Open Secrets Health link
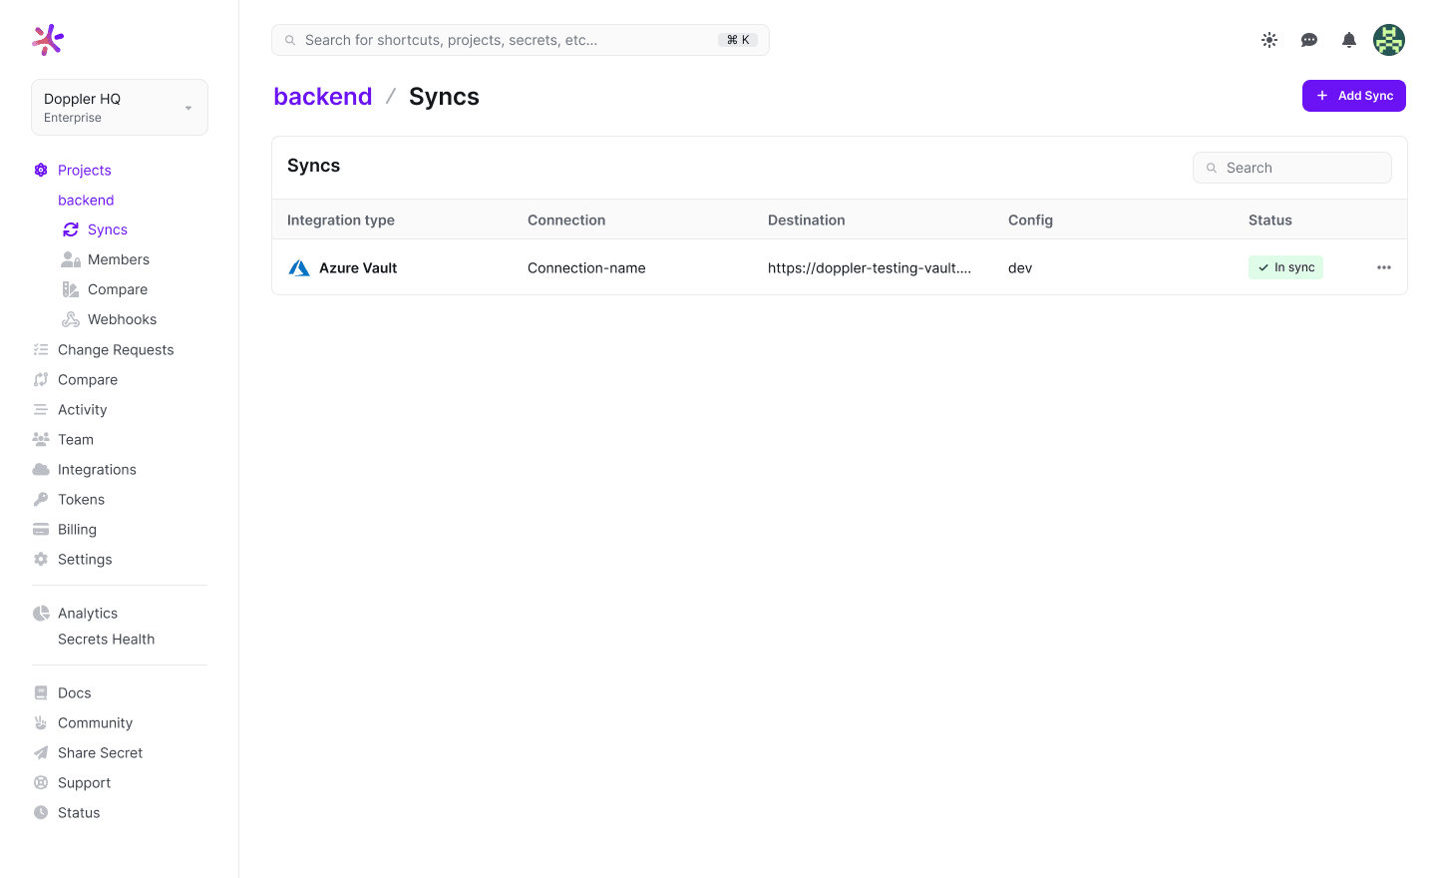Viewport: 1436px width, 878px height. point(106,640)
